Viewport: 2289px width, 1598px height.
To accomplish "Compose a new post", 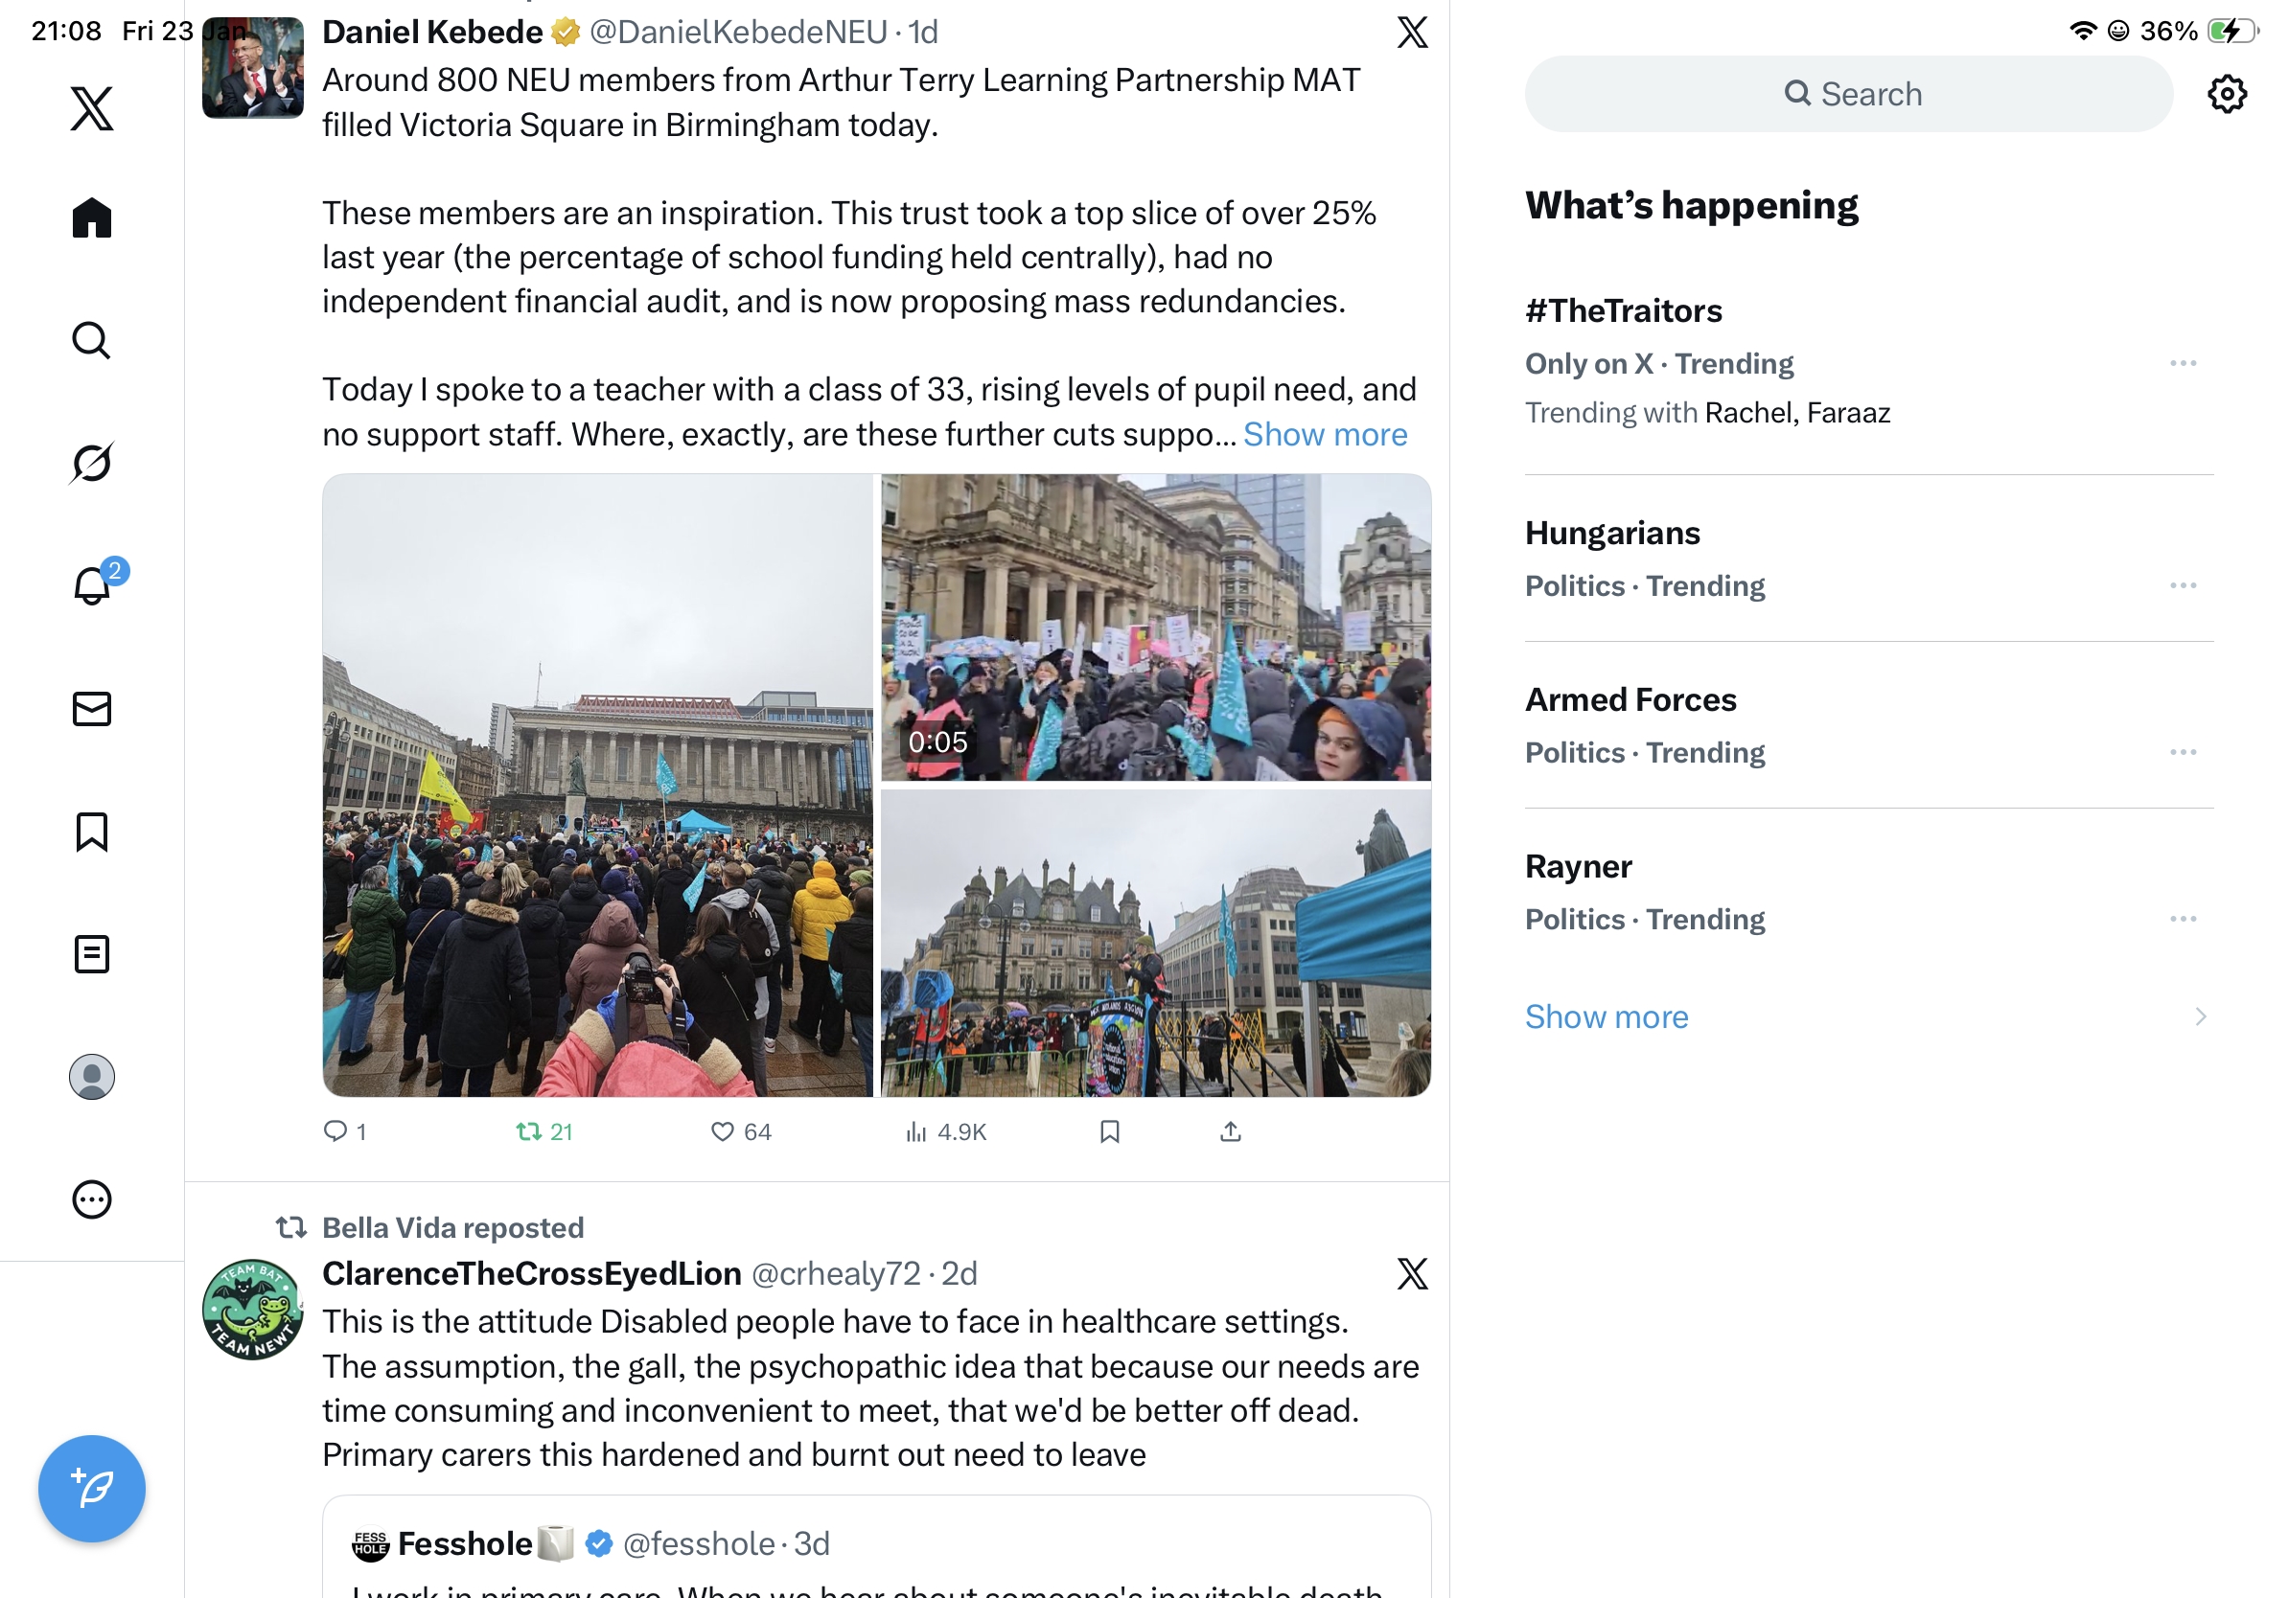I will (x=92, y=1489).
